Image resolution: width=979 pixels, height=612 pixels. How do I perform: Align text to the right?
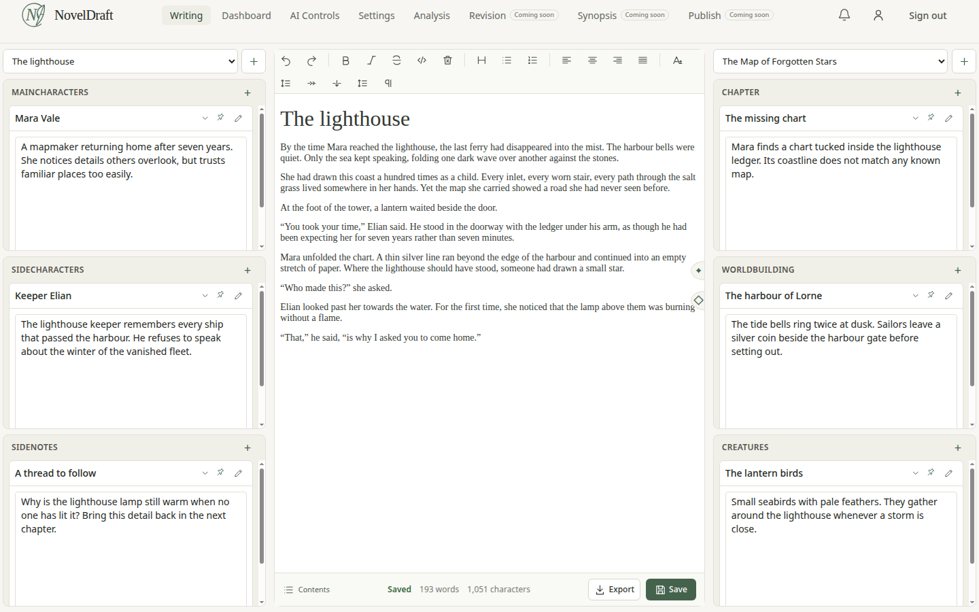(x=617, y=61)
